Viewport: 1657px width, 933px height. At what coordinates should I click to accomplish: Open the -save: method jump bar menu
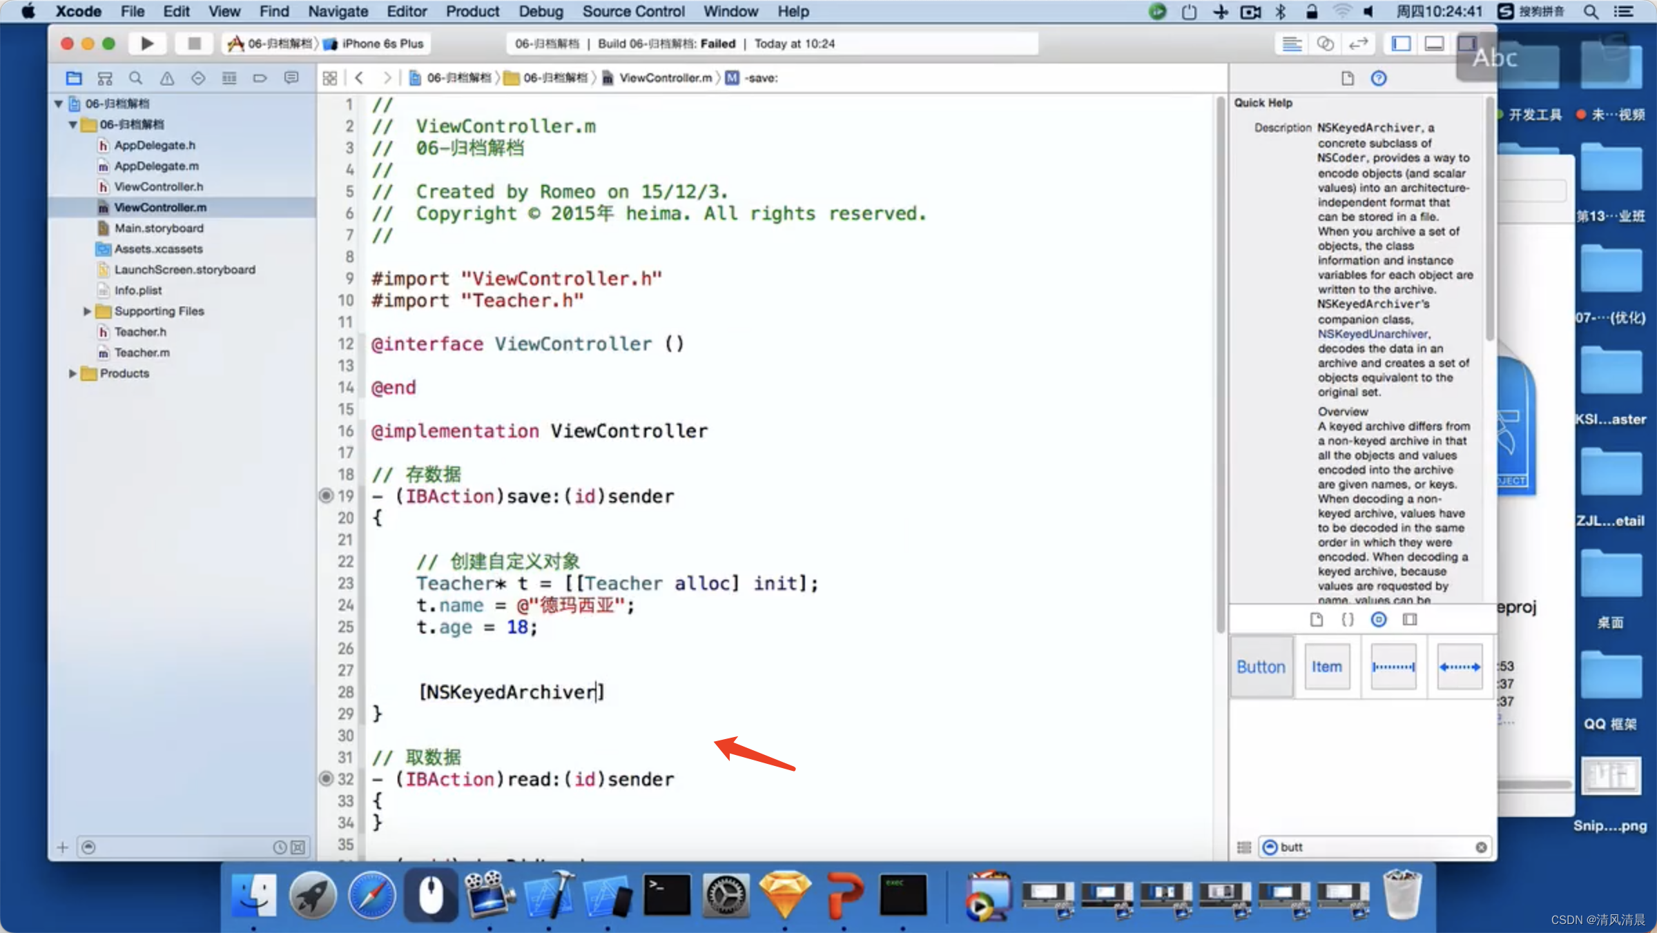(752, 78)
